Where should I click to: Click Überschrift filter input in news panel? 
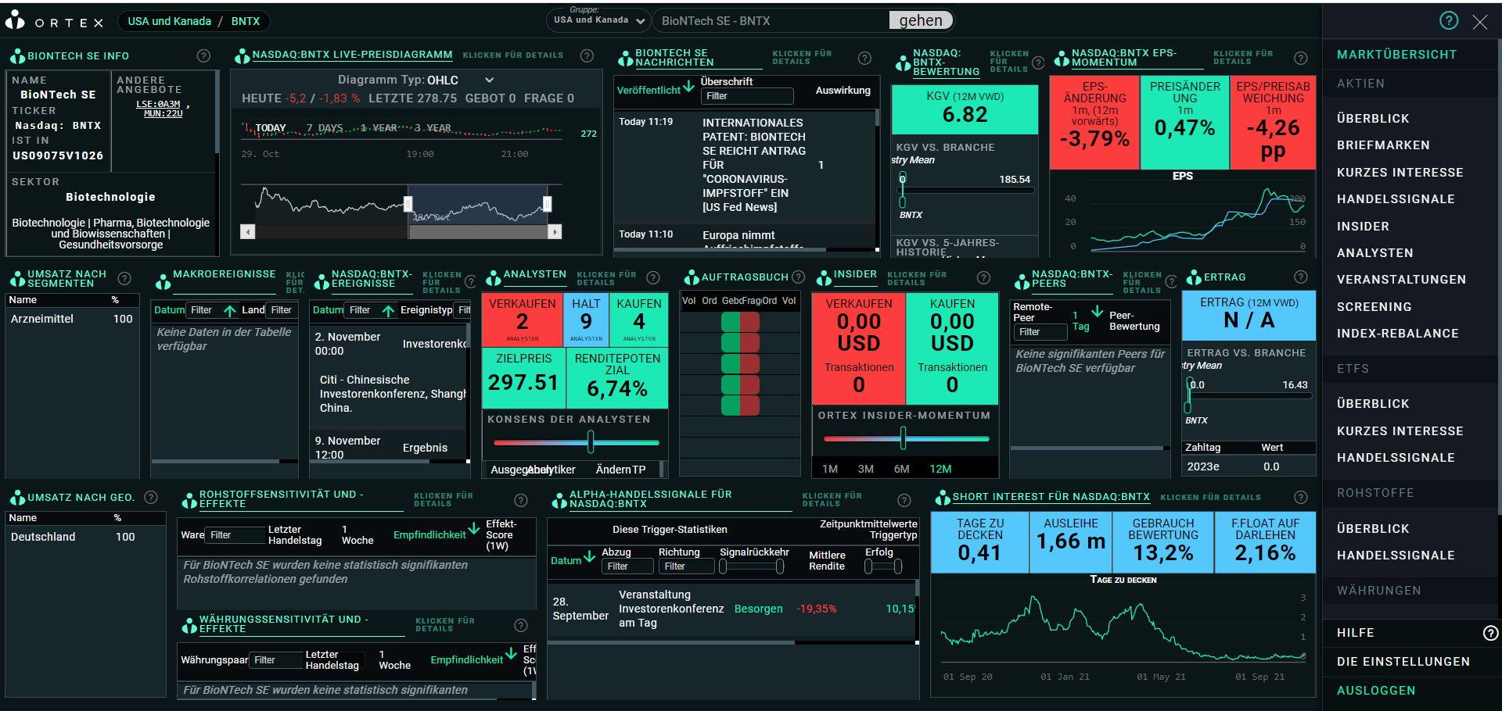747,96
